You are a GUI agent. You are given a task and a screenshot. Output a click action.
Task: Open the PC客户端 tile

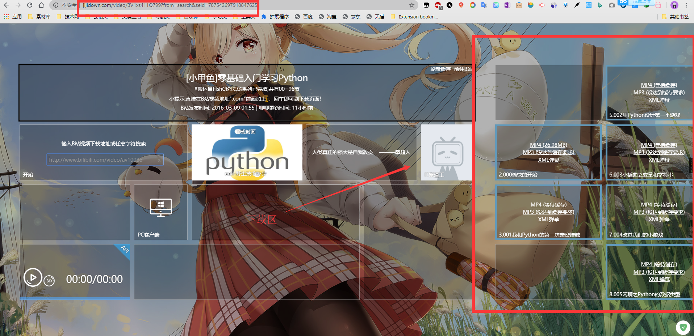click(x=161, y=212)
